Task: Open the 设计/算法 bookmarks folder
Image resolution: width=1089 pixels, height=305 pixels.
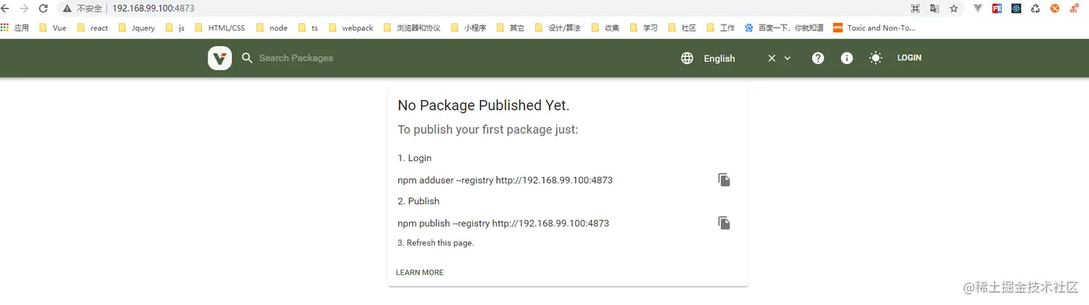Action: [557, 28]
